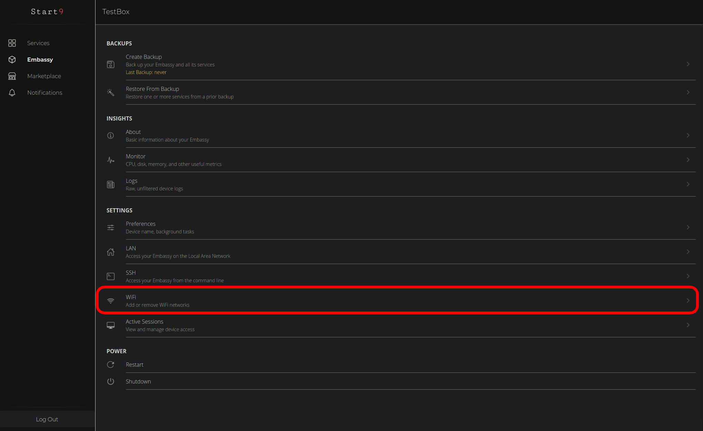Screen dimensions: 703x431
Task: Expand the Preferences row chevron
Action: click(x=688, y=228)
